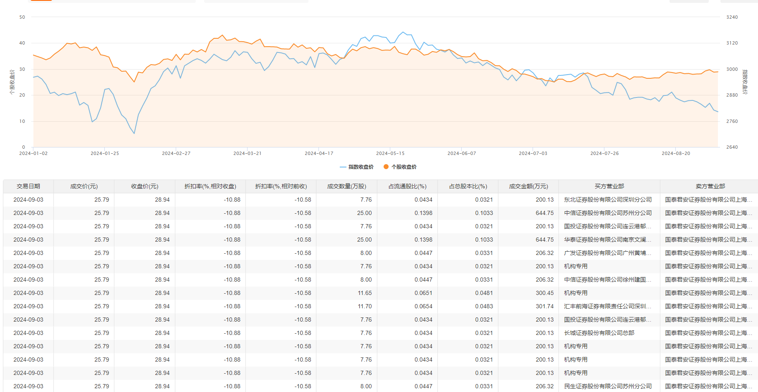Click the blue line legend marker

[x=343, y=167]
